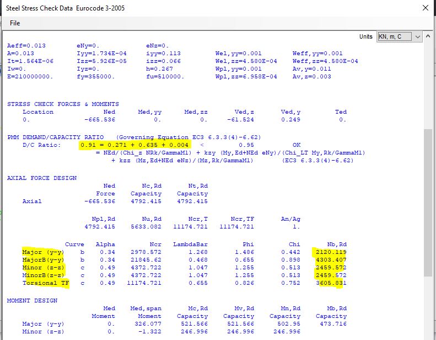The width and height of the screenshot is (436, 340).
Task: Click the Med,span moment value 326.077
Action: coord(148,324)
